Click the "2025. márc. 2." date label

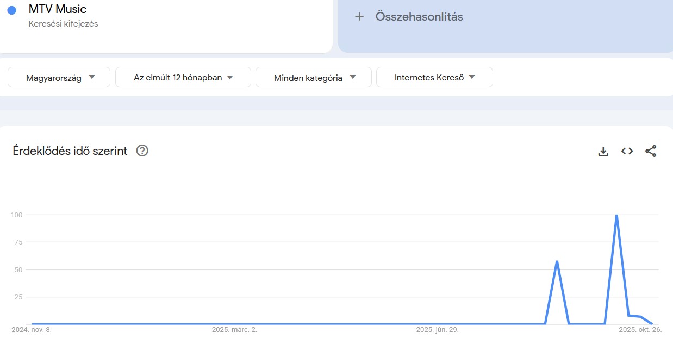coord(234,329)
